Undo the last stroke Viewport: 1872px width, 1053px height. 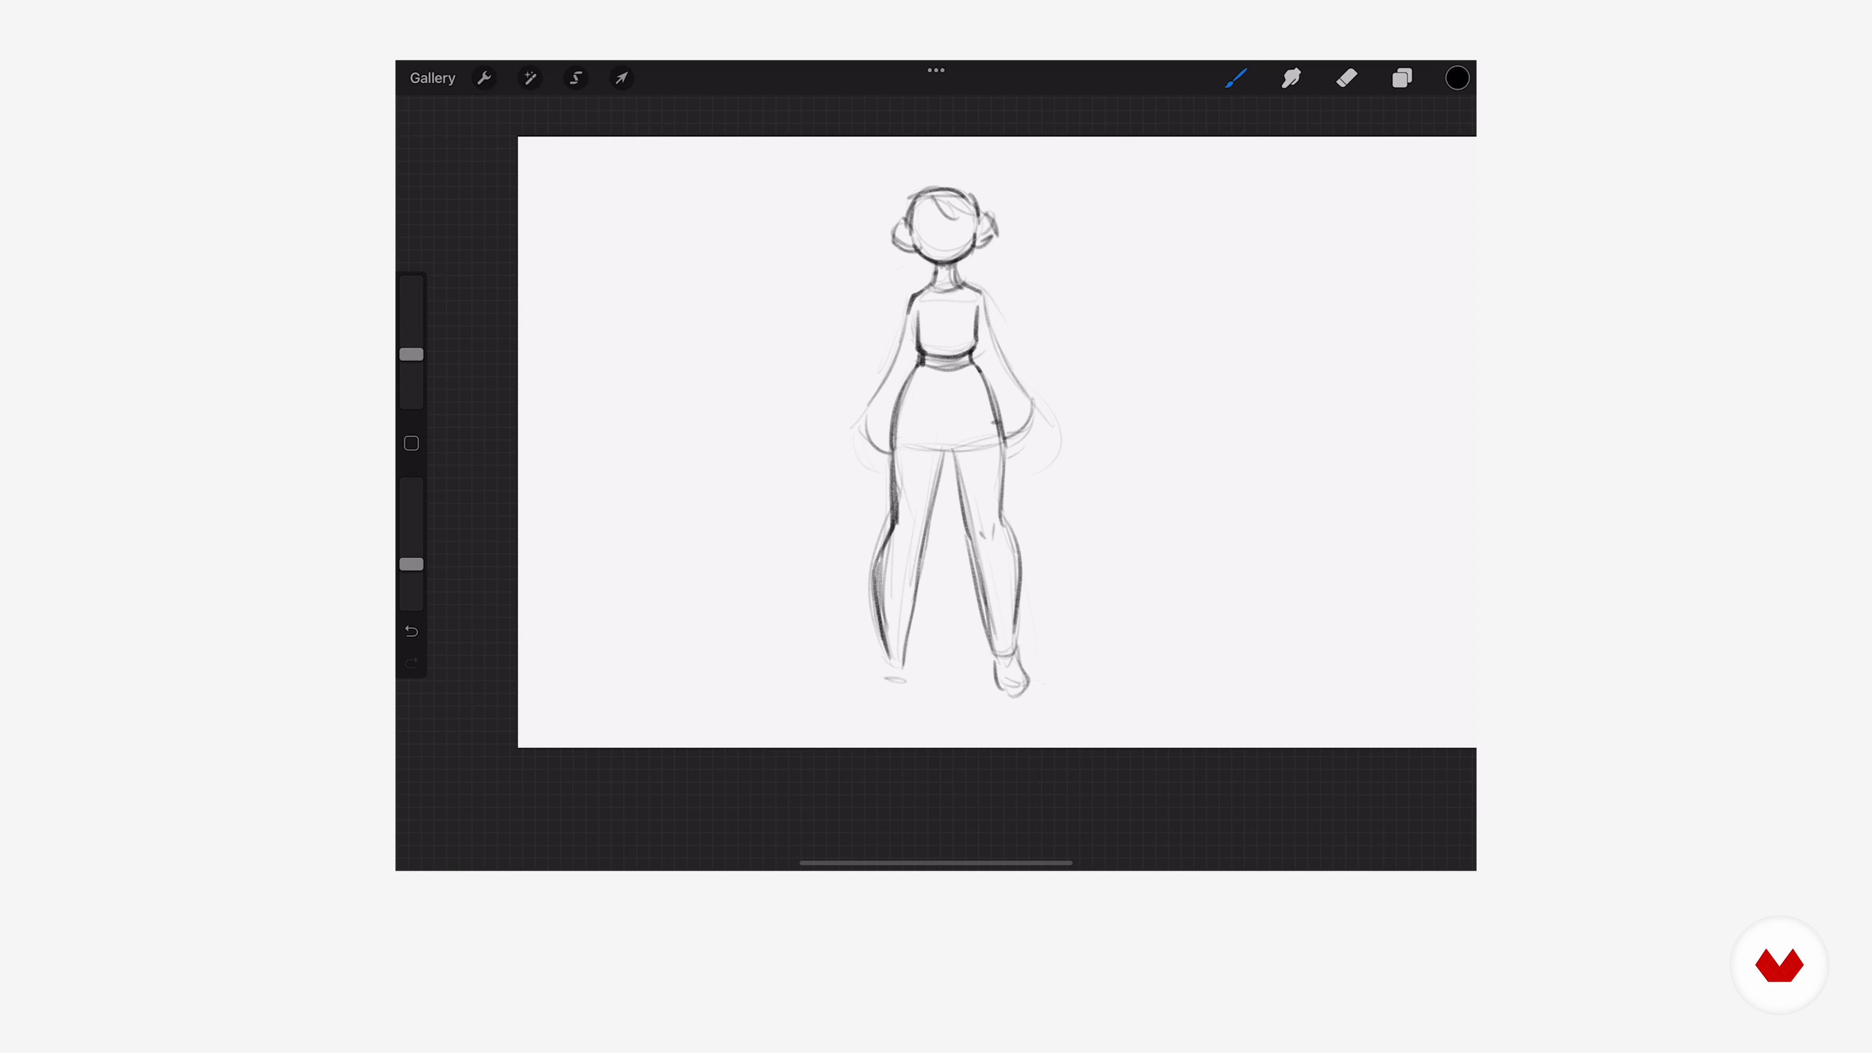point(411,631)
